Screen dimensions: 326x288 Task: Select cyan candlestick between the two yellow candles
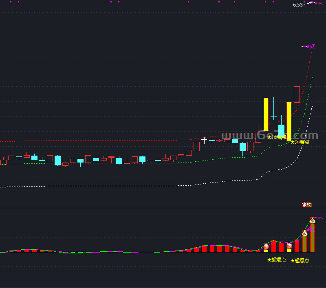(281, 130)
